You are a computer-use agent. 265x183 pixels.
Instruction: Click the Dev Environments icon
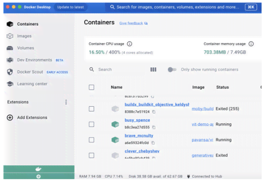pos(10,60)
